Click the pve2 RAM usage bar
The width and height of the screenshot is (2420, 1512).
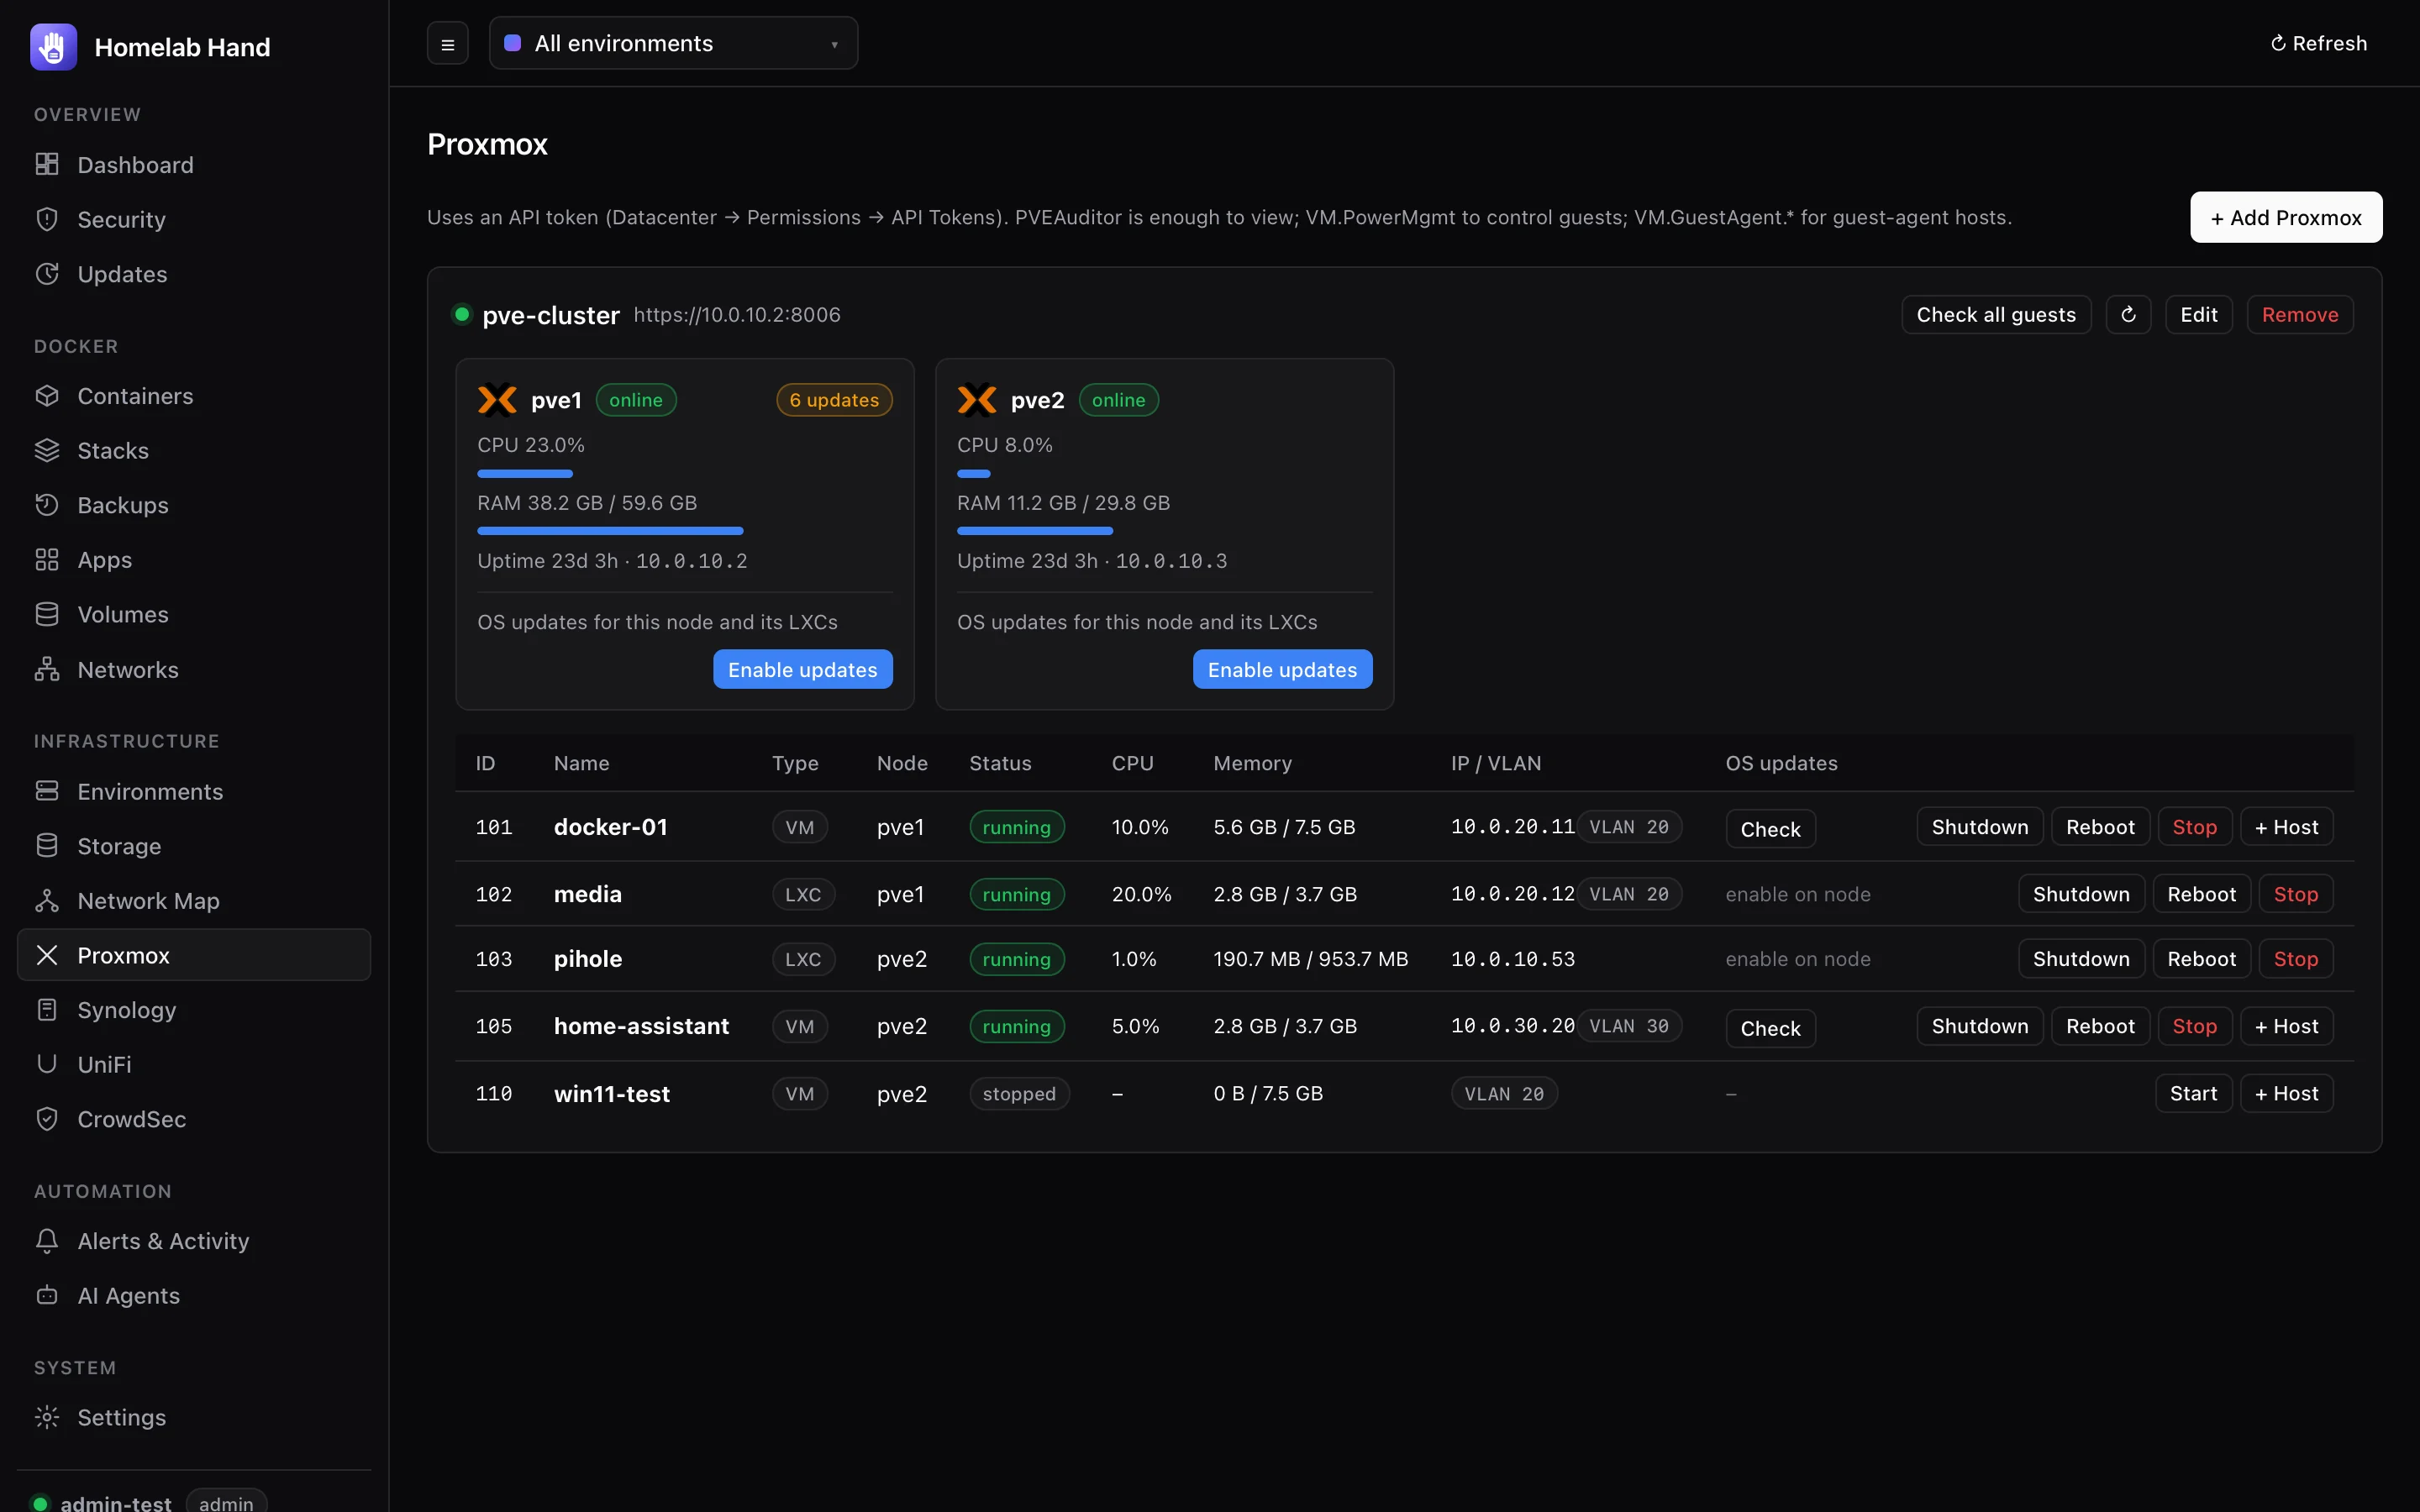1164,531
